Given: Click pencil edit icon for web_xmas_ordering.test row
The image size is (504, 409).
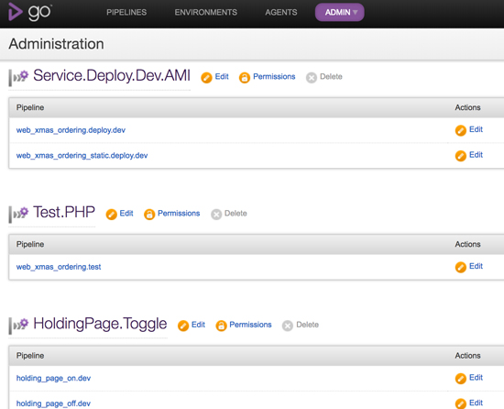Looking at the screenshot, I should (x=461, y=267).
